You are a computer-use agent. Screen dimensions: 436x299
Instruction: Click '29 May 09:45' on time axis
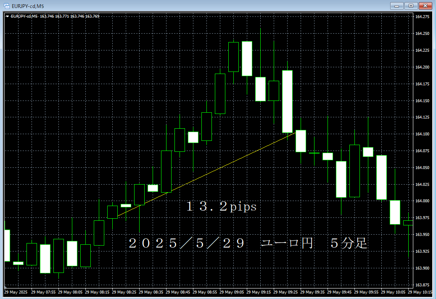coord(340,292)
